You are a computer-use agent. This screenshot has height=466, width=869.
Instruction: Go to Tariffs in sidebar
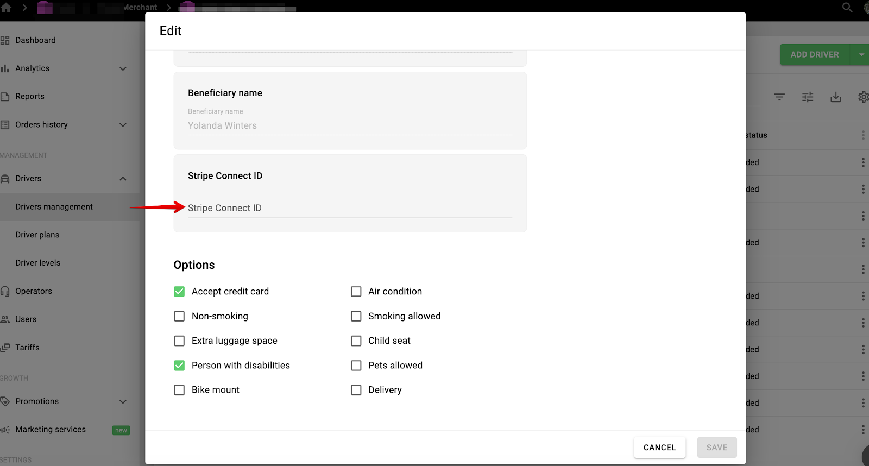[27, 348]
